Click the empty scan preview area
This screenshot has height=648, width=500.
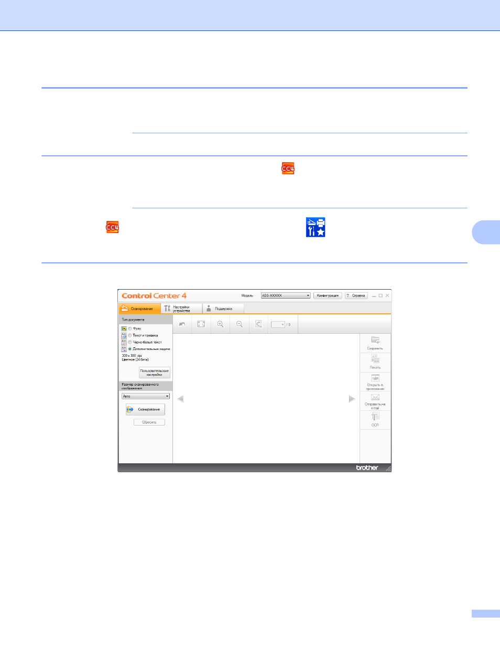(266, 399)
